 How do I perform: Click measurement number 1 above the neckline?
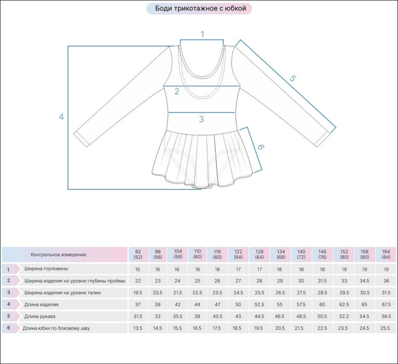click(x=202, y=34)
